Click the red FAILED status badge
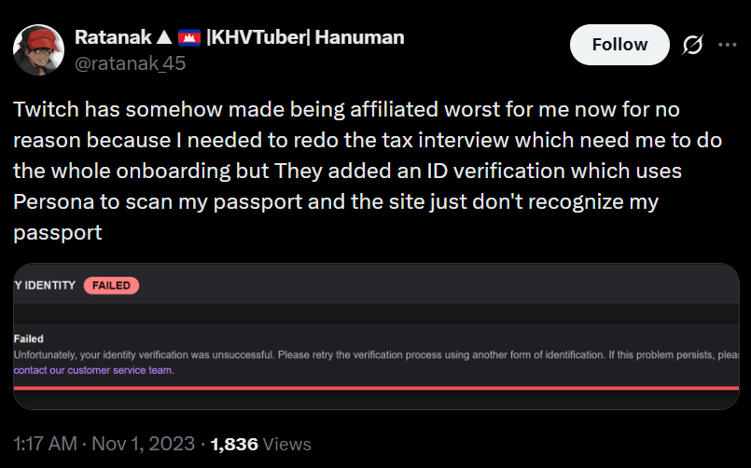This screenshot has width=751, height=468. pyautogui.click(x=111, y=285)
